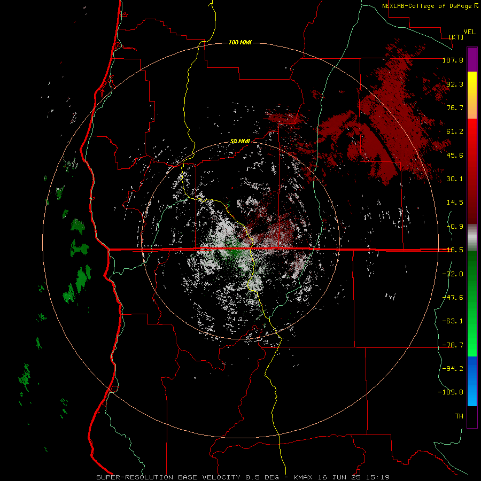Click the 92.3 velocity scale value

pyautogui.click(x=455, y=84)
